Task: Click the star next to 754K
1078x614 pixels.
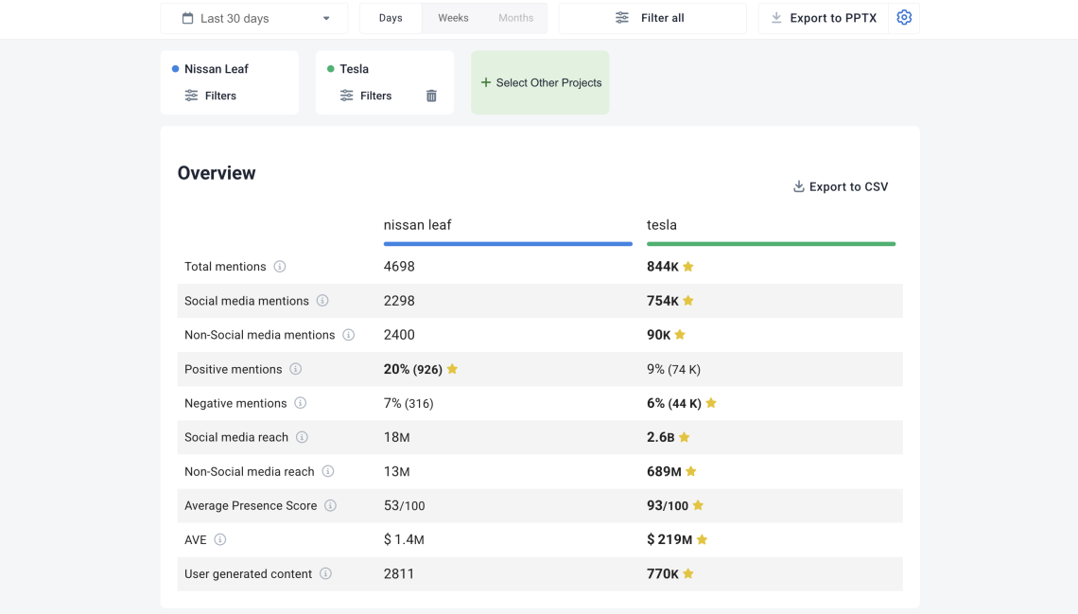Action: pyautogui.click(x=688, y=301)
